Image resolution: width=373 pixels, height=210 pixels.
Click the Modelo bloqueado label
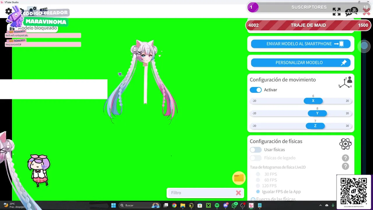click(37, 28)
